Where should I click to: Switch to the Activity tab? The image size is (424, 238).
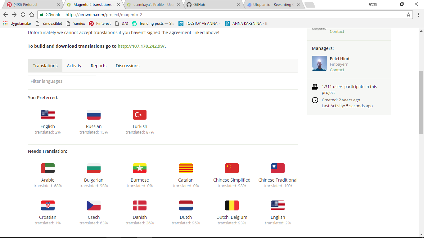74,66
